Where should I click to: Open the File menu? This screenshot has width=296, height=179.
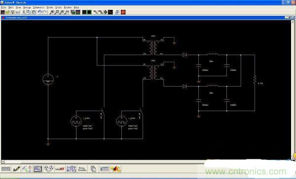pos(3,7)
